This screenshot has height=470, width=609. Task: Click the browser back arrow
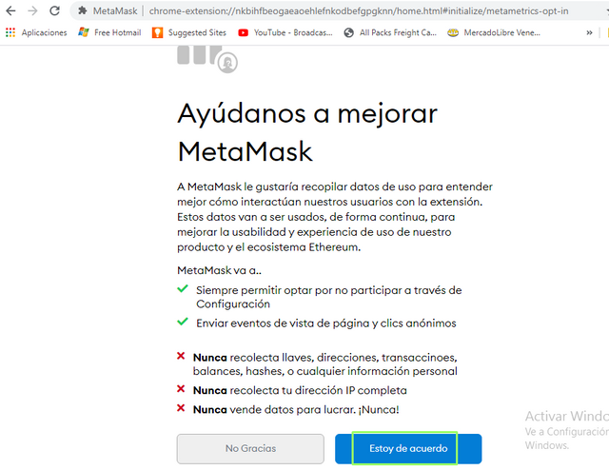point(10,10)
